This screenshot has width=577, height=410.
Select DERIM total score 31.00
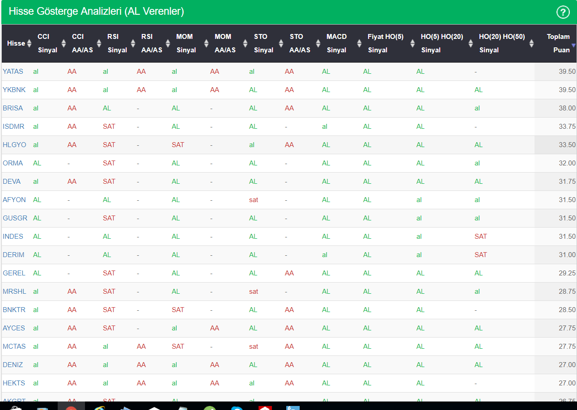pos(567,255)
